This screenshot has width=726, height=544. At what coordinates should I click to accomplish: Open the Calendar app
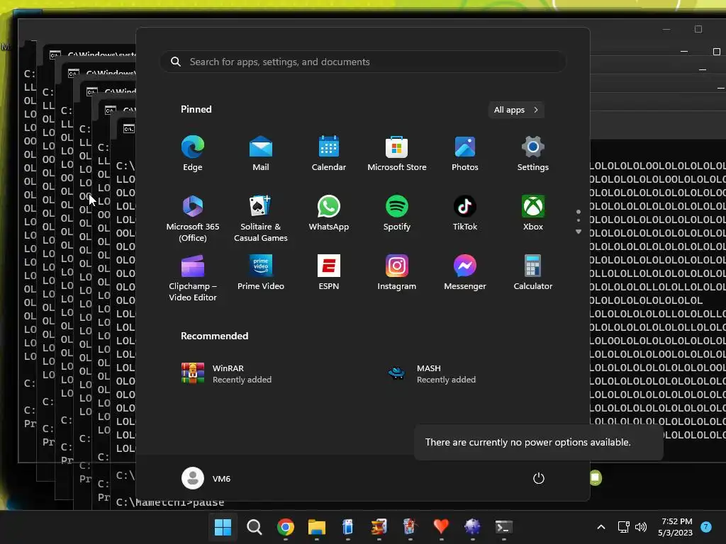pos(329,154)
